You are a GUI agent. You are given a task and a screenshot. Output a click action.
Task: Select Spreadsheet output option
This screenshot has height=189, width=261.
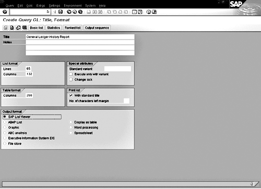70,133
